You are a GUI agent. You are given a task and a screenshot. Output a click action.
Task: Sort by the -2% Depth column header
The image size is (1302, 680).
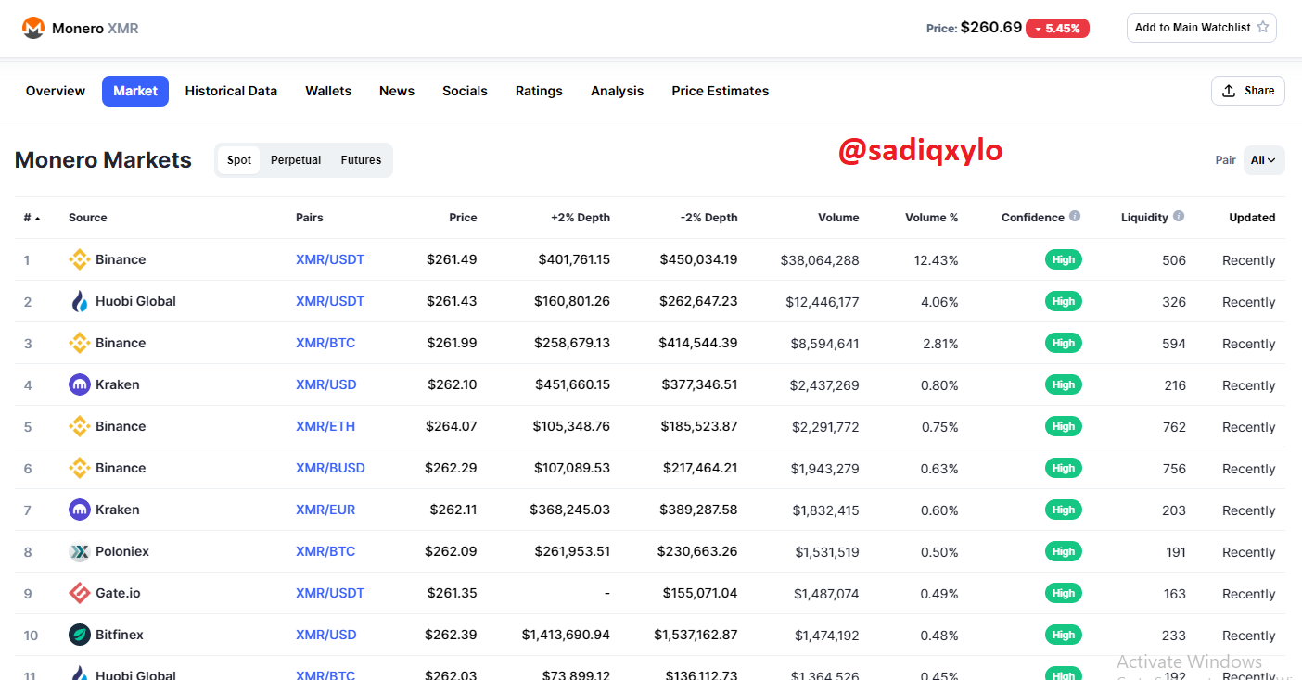pos(708,218)
